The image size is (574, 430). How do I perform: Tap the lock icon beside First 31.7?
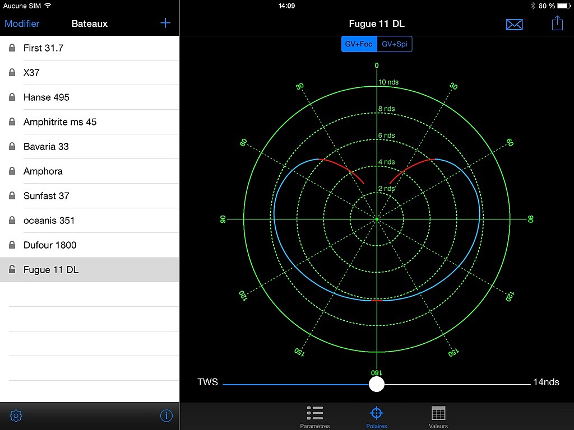(x=12, y=48)
